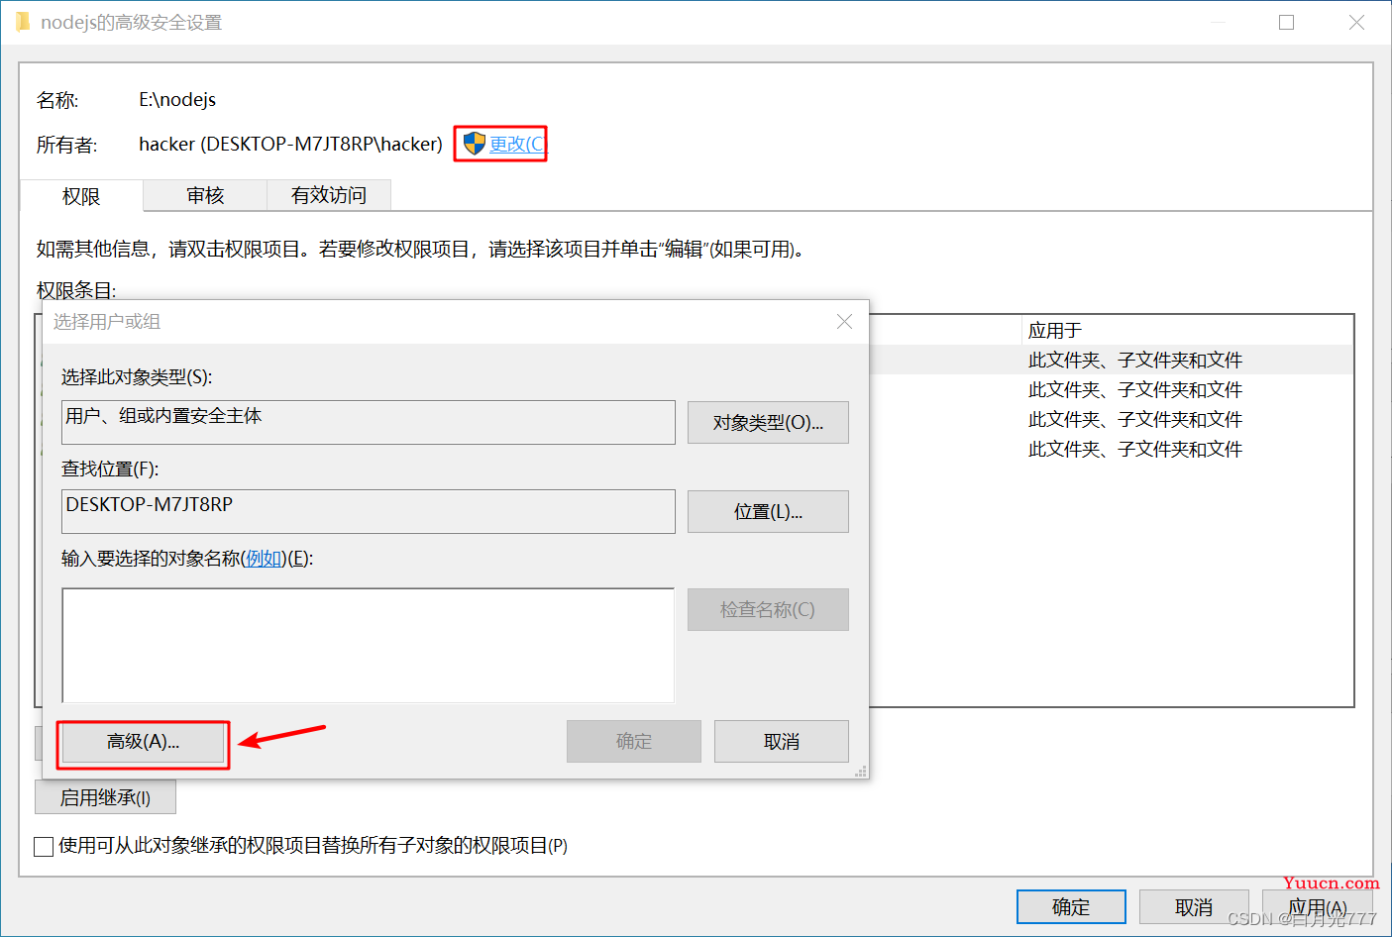Maximize the advanced security settings window
1392x937 pixels.
click(x=1286, y=22)
